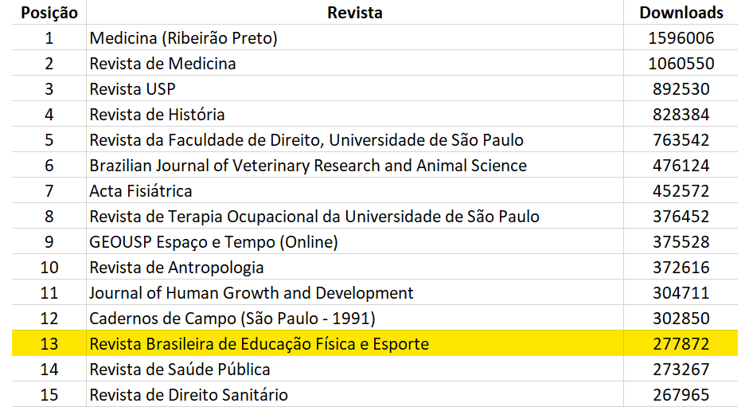
Task: Select Brazilian Journal of Veterinary Research cell
Action: tap(355, 165)
